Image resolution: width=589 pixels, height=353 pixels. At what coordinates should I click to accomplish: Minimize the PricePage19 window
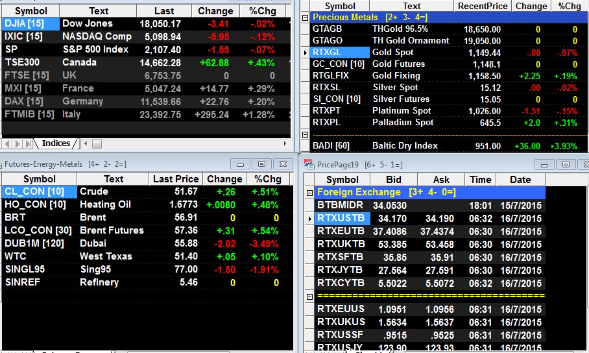[544, 165]
